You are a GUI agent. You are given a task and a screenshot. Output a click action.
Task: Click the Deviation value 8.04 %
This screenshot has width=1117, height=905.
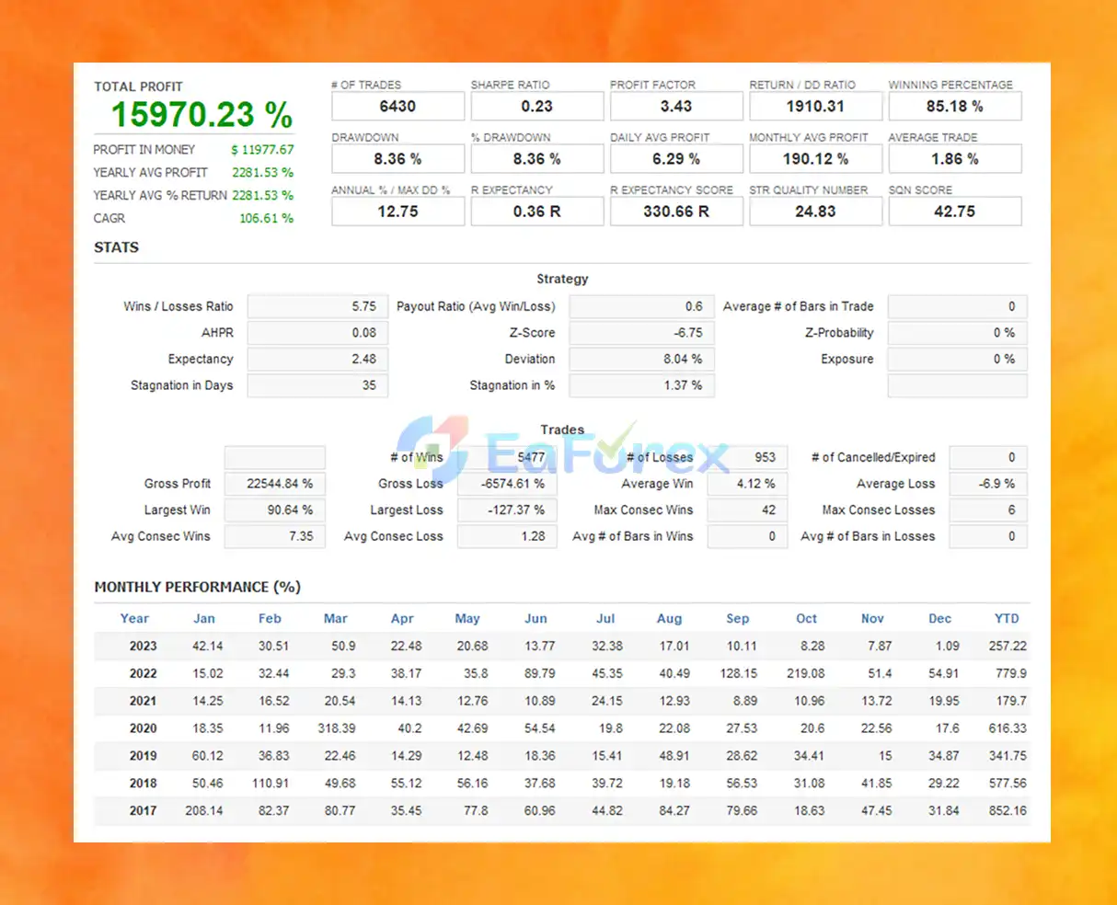click(x=641, y=359)
